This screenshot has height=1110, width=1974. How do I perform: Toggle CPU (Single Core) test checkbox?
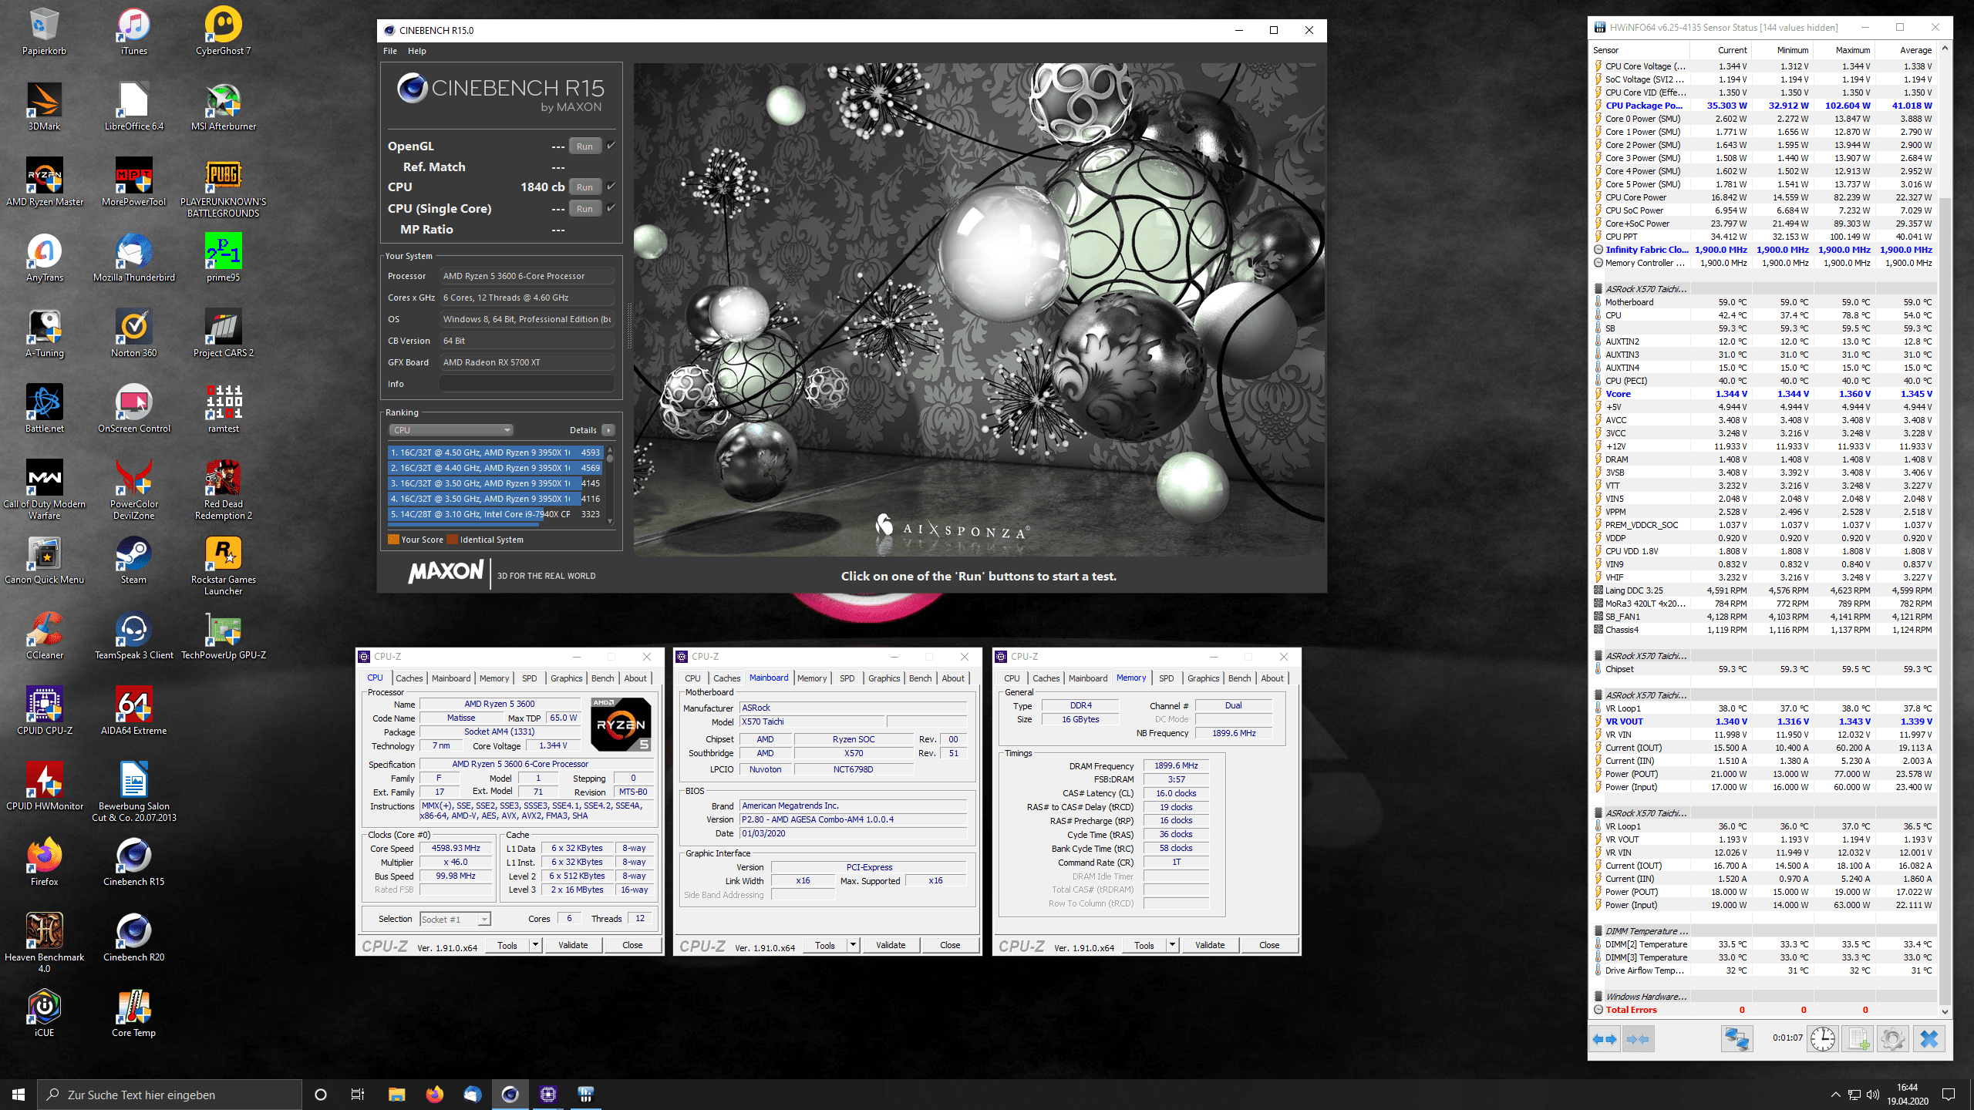point(611,207)
